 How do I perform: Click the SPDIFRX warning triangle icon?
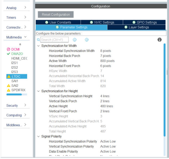tap(9, 90)
